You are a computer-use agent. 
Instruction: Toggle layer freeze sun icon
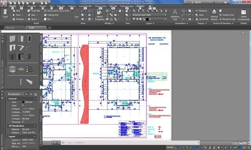tap(137, 19)
